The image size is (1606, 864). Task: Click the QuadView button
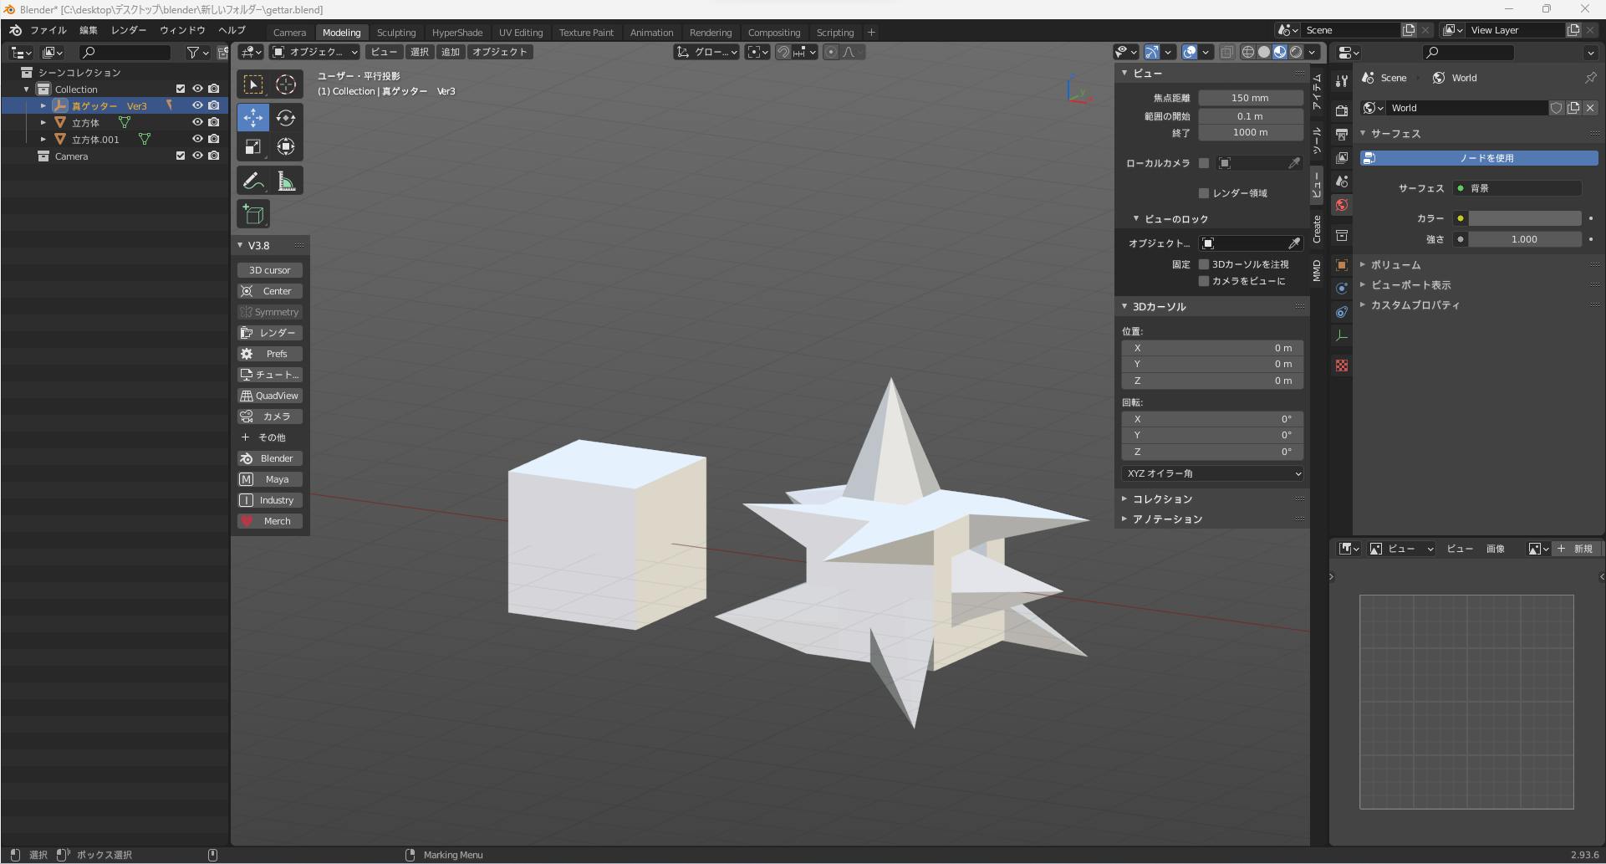click(270, 396)
